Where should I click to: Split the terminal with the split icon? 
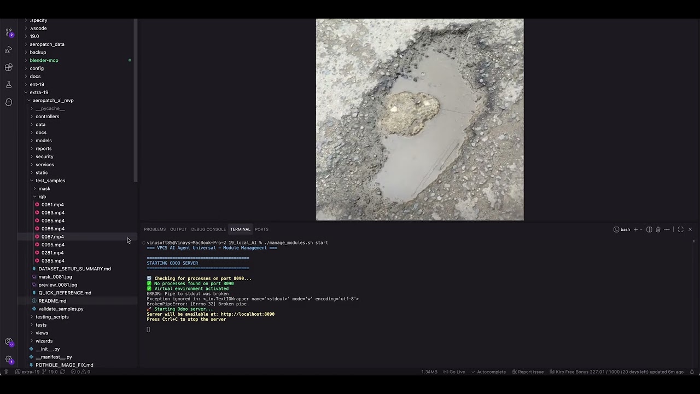pyautogui.click(x=649, y=229)
